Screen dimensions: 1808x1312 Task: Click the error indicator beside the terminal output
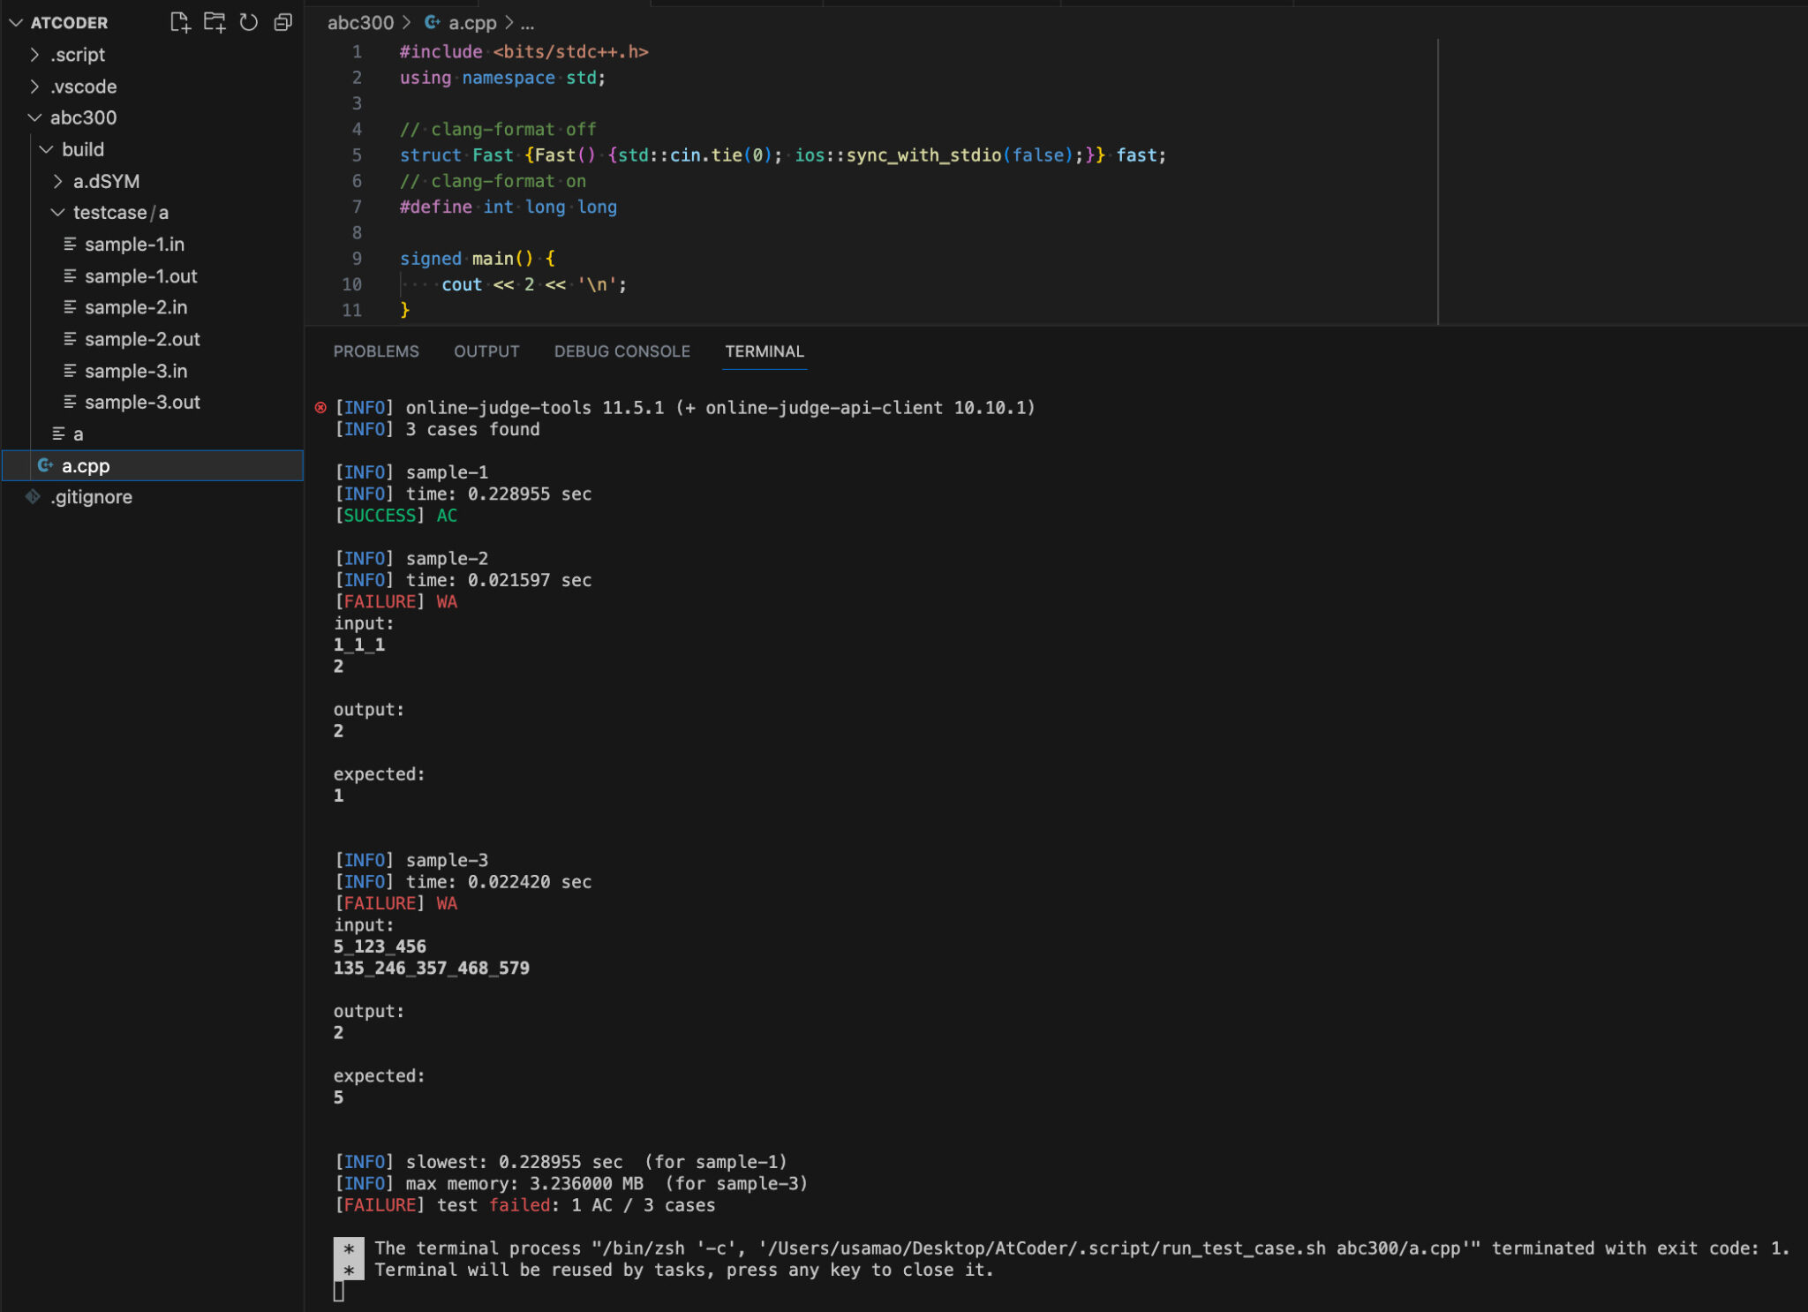(320, 407)
